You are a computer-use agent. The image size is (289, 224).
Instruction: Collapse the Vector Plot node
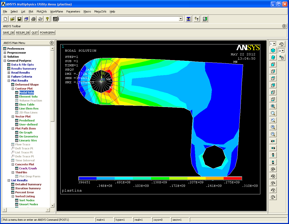(x=13, y=116)
